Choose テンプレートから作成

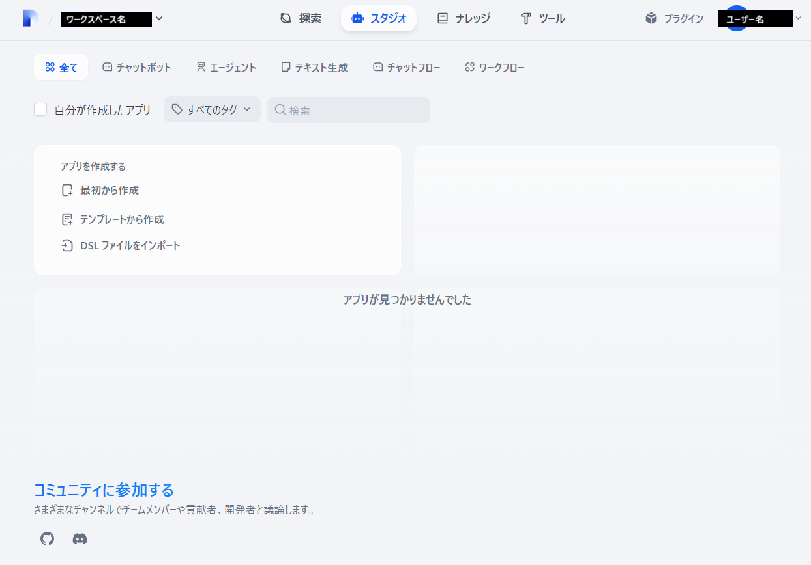pyautogui.click(x=112, y=219)
